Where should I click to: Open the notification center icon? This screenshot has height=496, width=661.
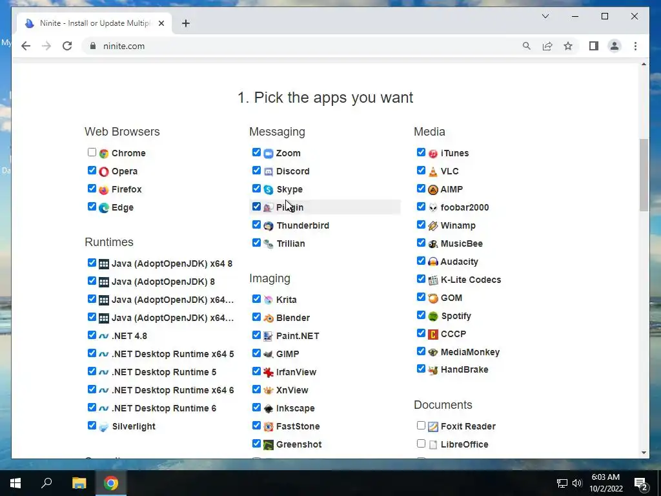point(640,483)
